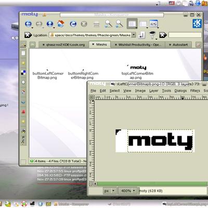This screenshot has width=208, height=208.
Task: Open the GIMP Layer menu
Action: (x=154, y=90)
